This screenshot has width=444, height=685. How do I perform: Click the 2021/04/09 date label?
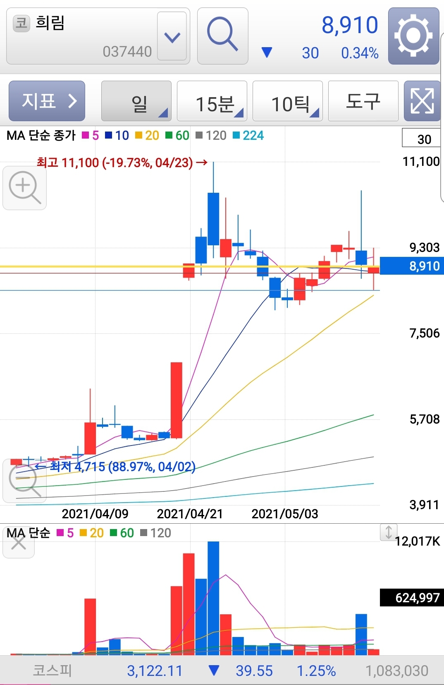pyautogui.click(x=95, y=514)
